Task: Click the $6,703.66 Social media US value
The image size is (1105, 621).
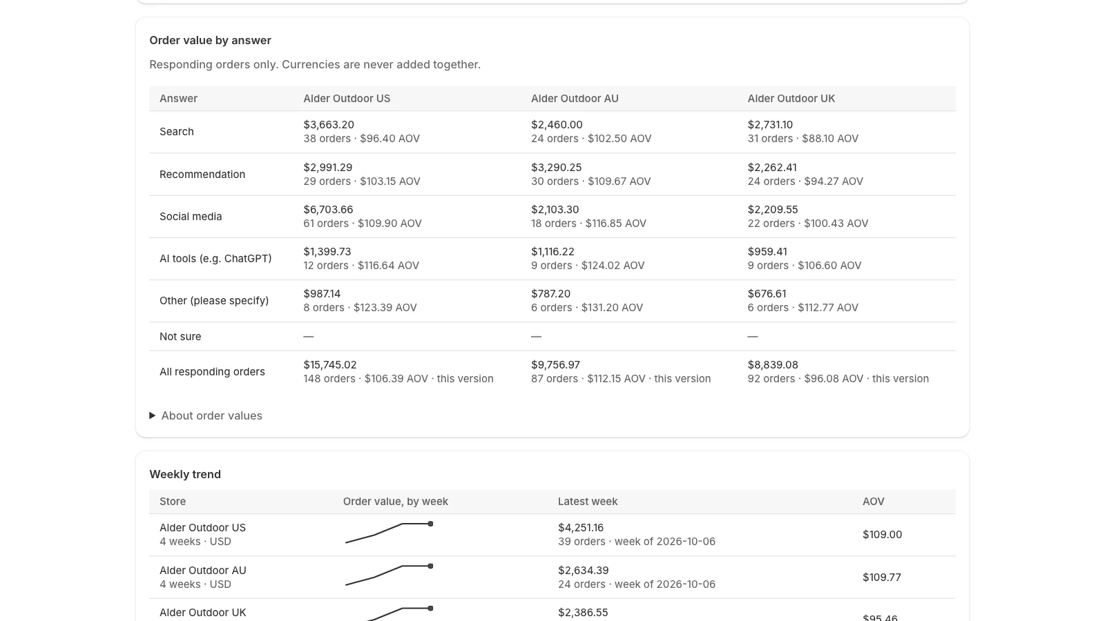Action: point(328,210)
